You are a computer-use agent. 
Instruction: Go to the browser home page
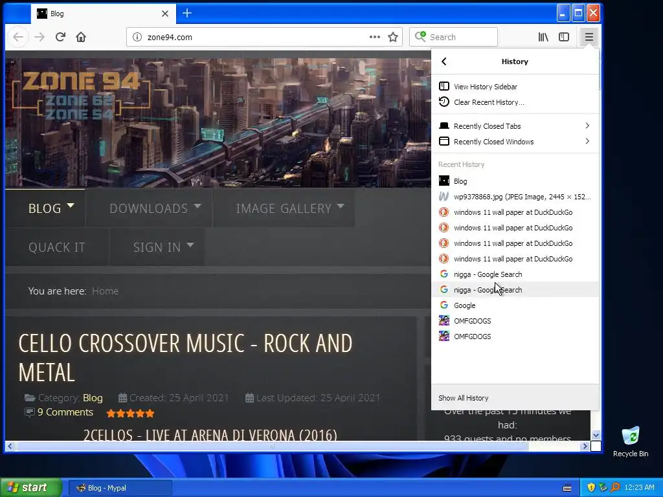[81, 37]
